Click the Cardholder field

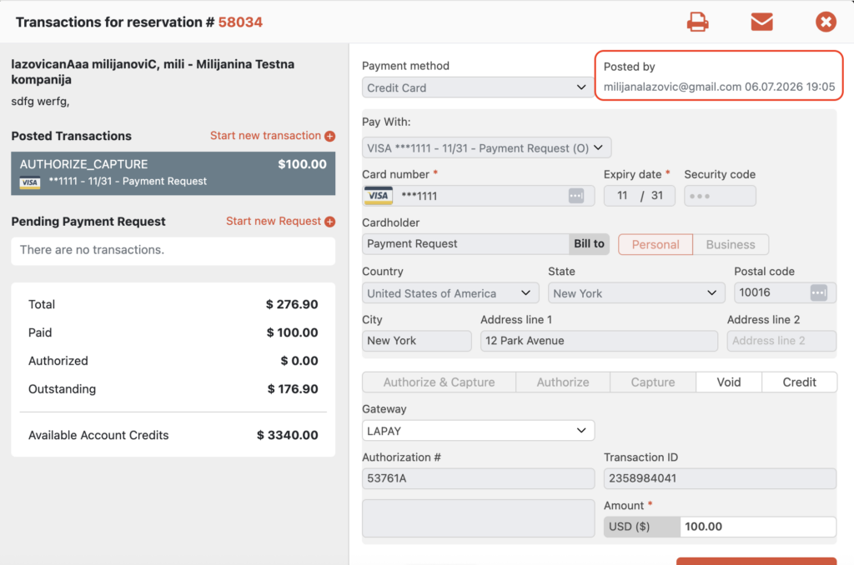[x=465, y=244]
